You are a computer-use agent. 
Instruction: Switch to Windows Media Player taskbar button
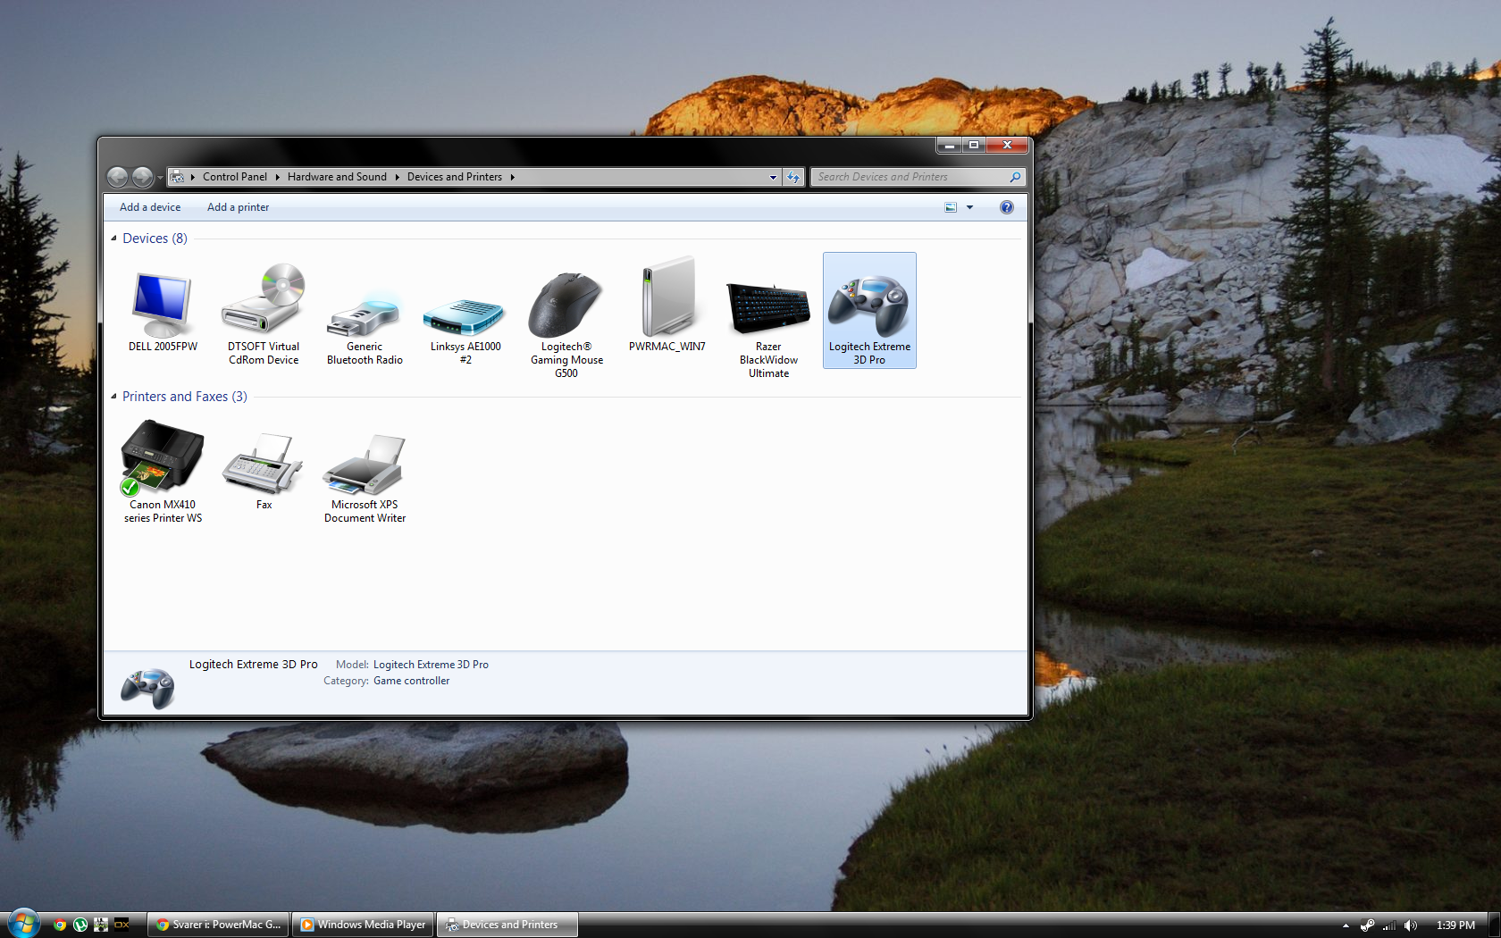363,925
